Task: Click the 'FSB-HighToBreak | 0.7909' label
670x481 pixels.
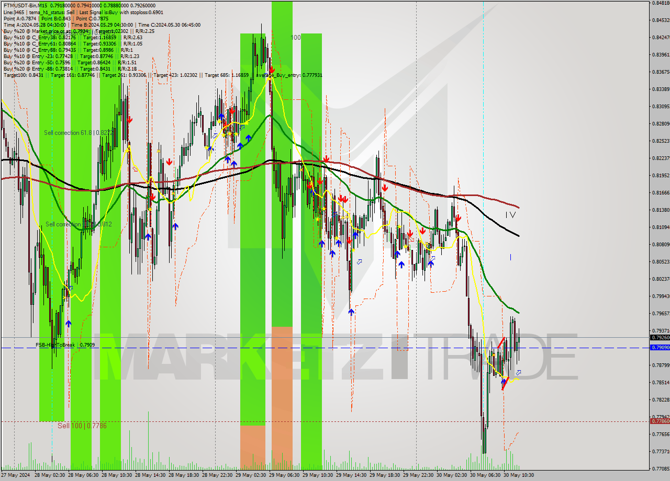Action: (65, 345)
